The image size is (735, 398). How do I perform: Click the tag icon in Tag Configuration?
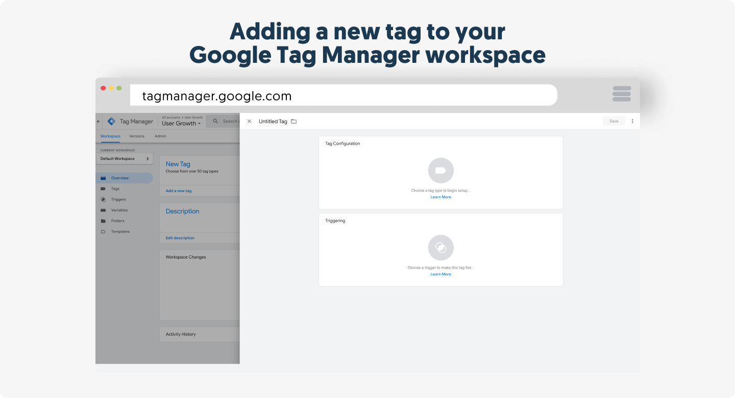click(x=440, y=171)
